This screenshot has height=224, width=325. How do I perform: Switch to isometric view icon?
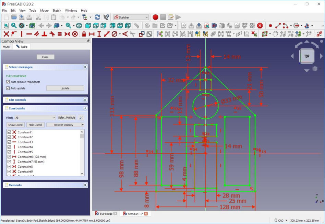coord(79,25)
